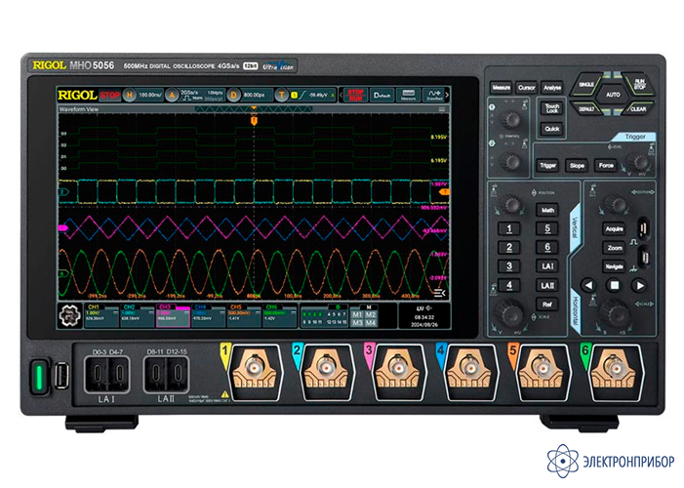
Task: Collapse toolbar with the left chevron
Action: coord(342,95)
